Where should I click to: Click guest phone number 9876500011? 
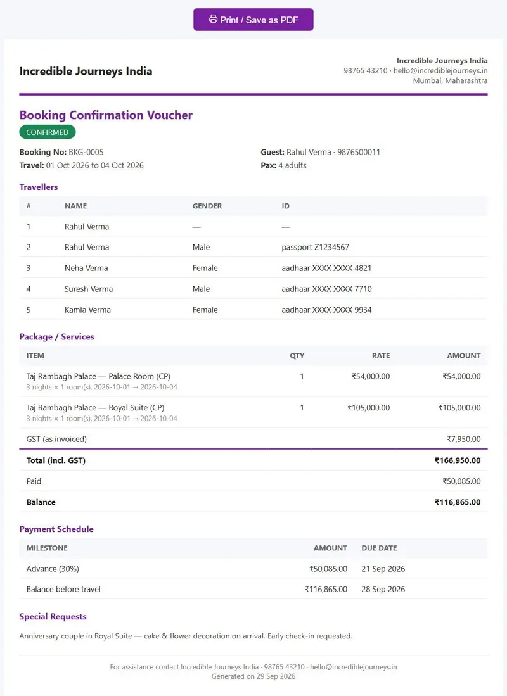(359, 152)
